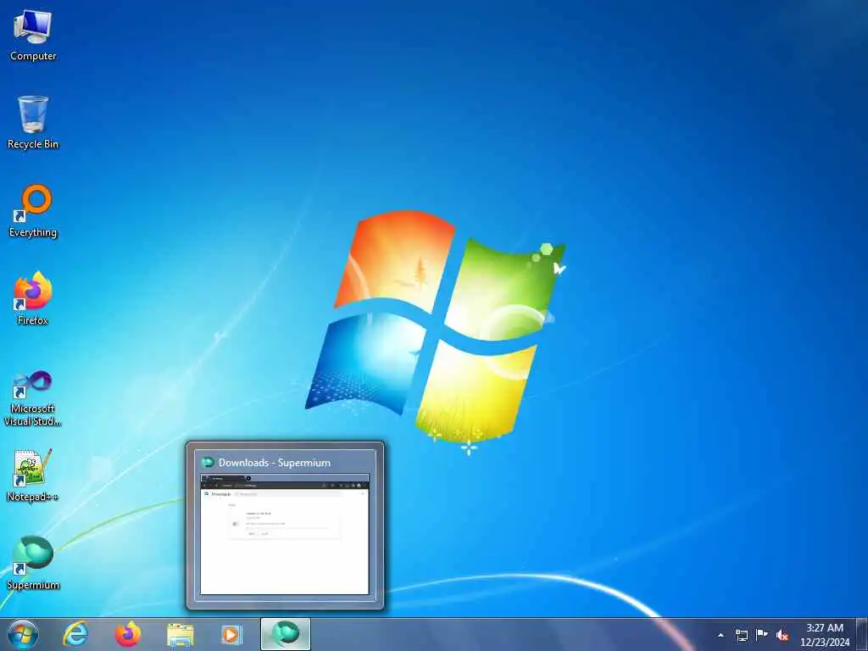This screenshot has width=868, height=651.
Task: Select the Everything search shortcut
Action: pos(33,211)
